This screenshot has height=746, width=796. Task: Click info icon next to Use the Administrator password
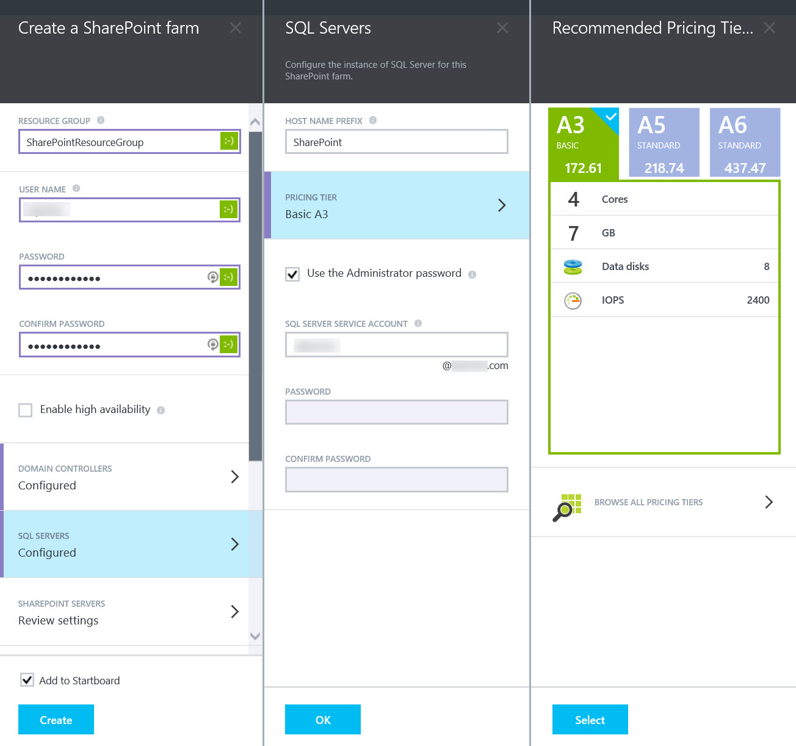pos(472,274)
